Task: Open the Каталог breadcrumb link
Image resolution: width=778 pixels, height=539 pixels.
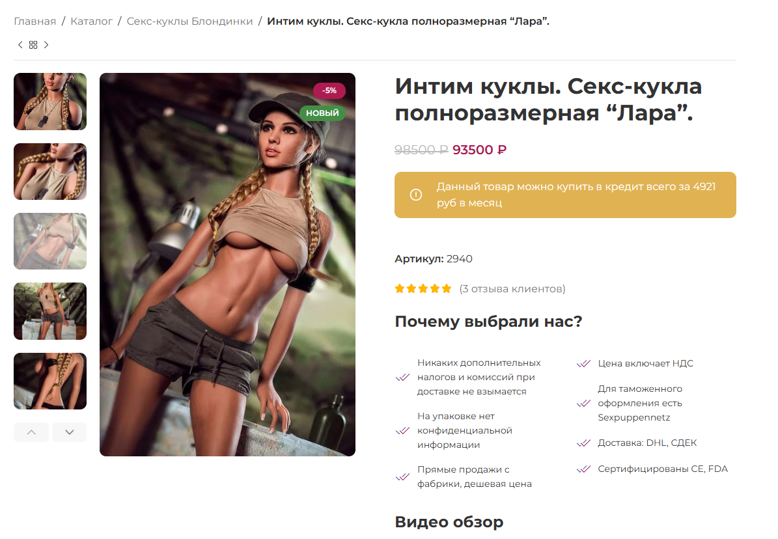Action: coord(91,21)
